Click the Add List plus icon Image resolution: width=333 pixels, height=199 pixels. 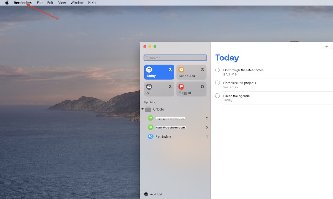tap(146, 194)
